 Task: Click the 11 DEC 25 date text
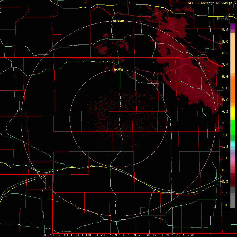[x=169, y=235]
